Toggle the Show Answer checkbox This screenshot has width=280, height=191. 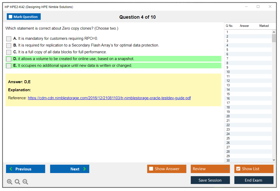pos(151,169)
